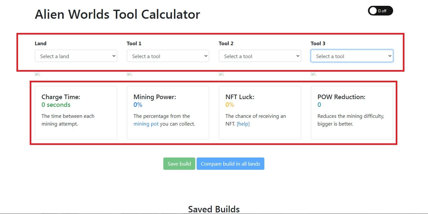Click the "Tool 1" field label
Screen dimensions: 428x214
pos(134,43)
